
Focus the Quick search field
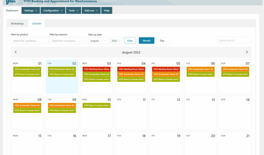(x=234, y=40)
